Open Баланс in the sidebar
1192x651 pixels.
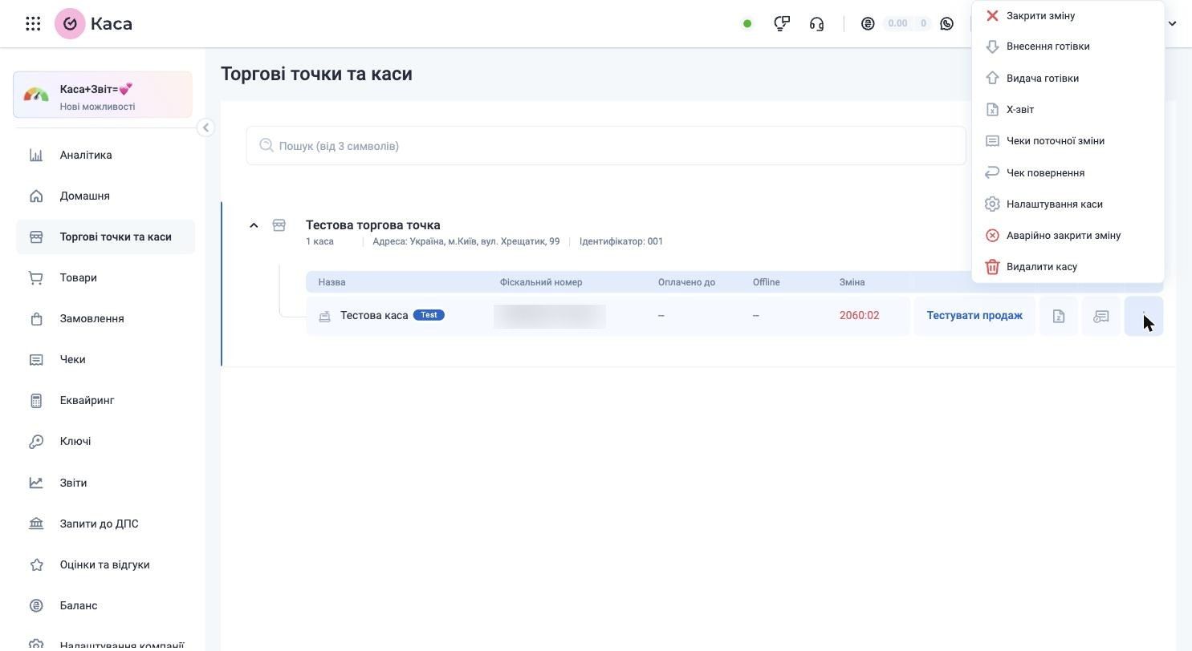(105, 605)
